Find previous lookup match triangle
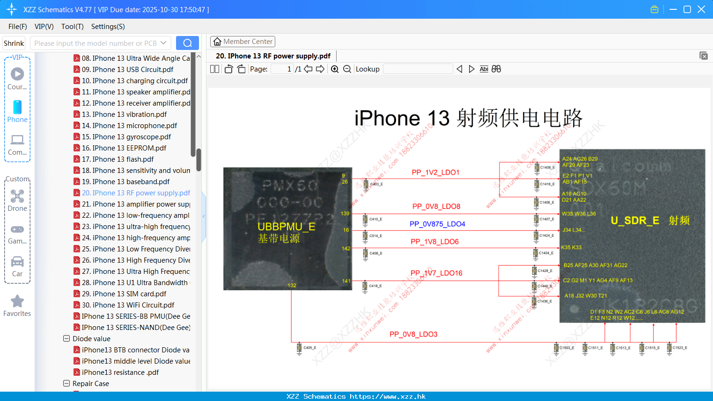The height and width of the screenshot is (401, 713). click(459, 69)
